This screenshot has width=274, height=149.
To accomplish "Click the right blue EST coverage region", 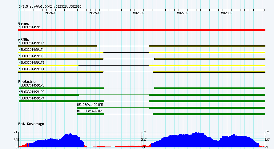I will (x=204, y=141).
